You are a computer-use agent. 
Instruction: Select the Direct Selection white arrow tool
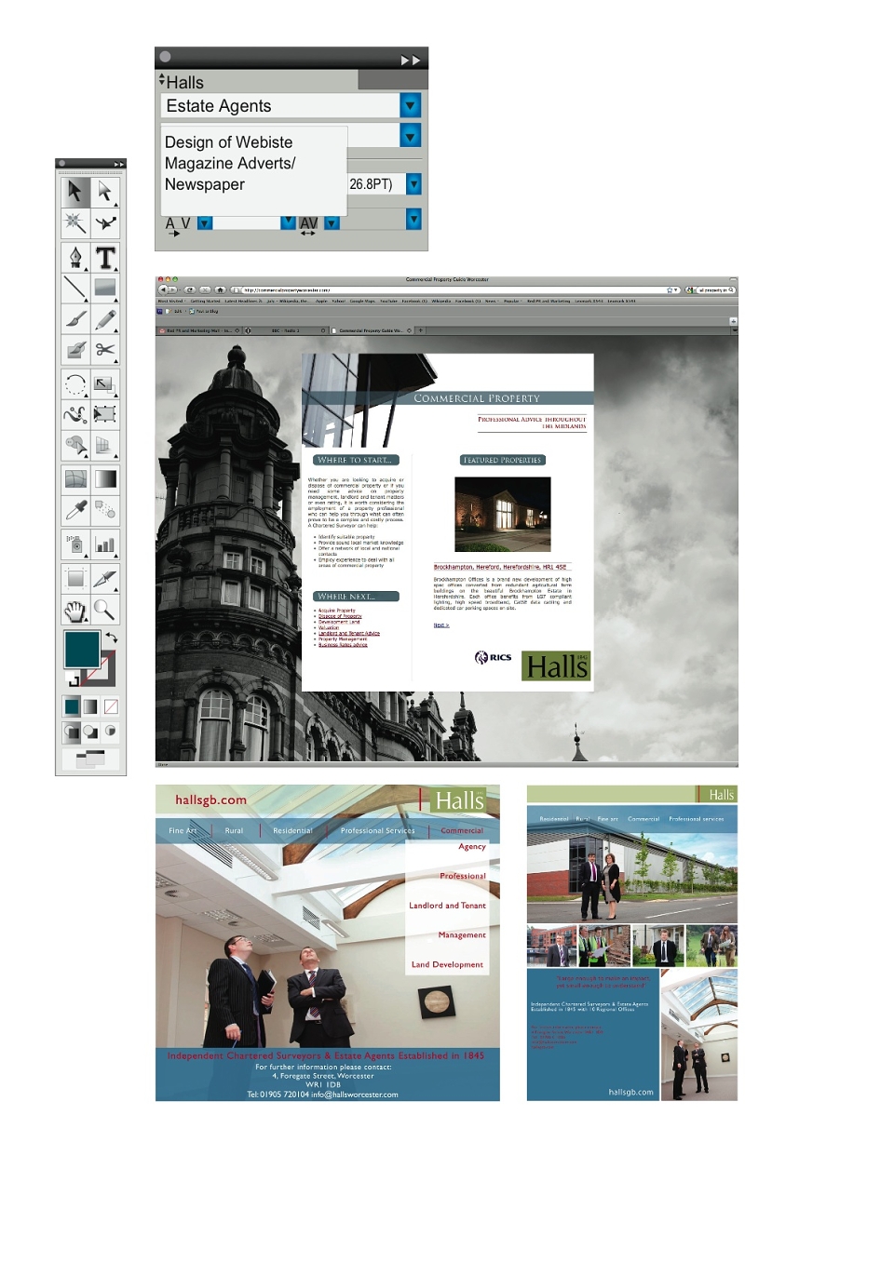tap(105, 192)
